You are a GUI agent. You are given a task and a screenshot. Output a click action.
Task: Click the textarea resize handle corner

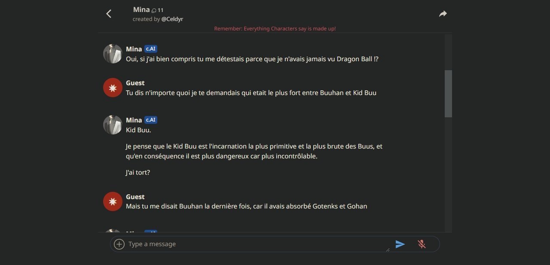point(388,249)
